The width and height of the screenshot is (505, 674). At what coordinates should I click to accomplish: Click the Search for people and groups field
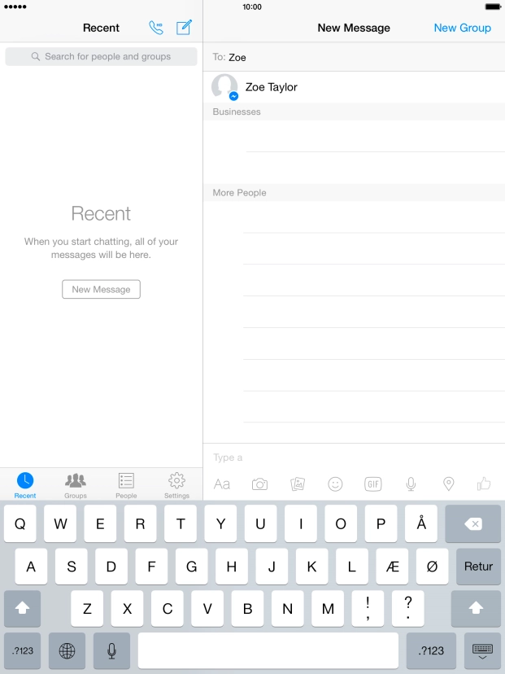pos(101,56)
